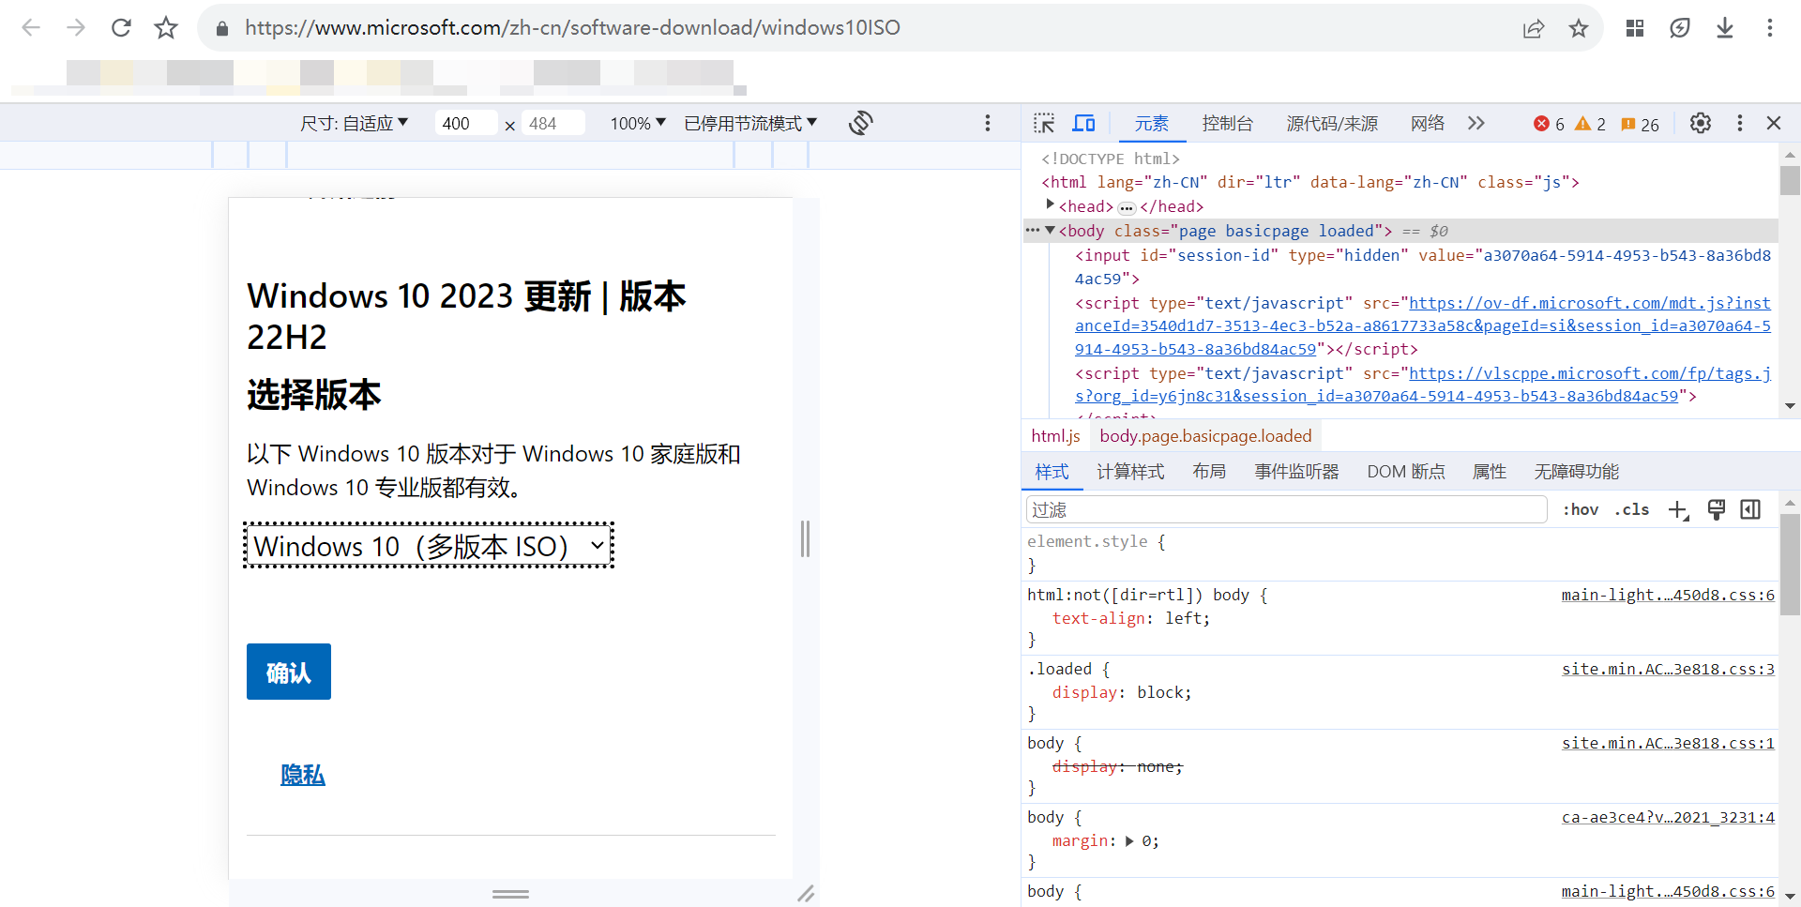Open ca-ae3ce4?v…2021_3231:4 source link

(x=1668, y=817)
